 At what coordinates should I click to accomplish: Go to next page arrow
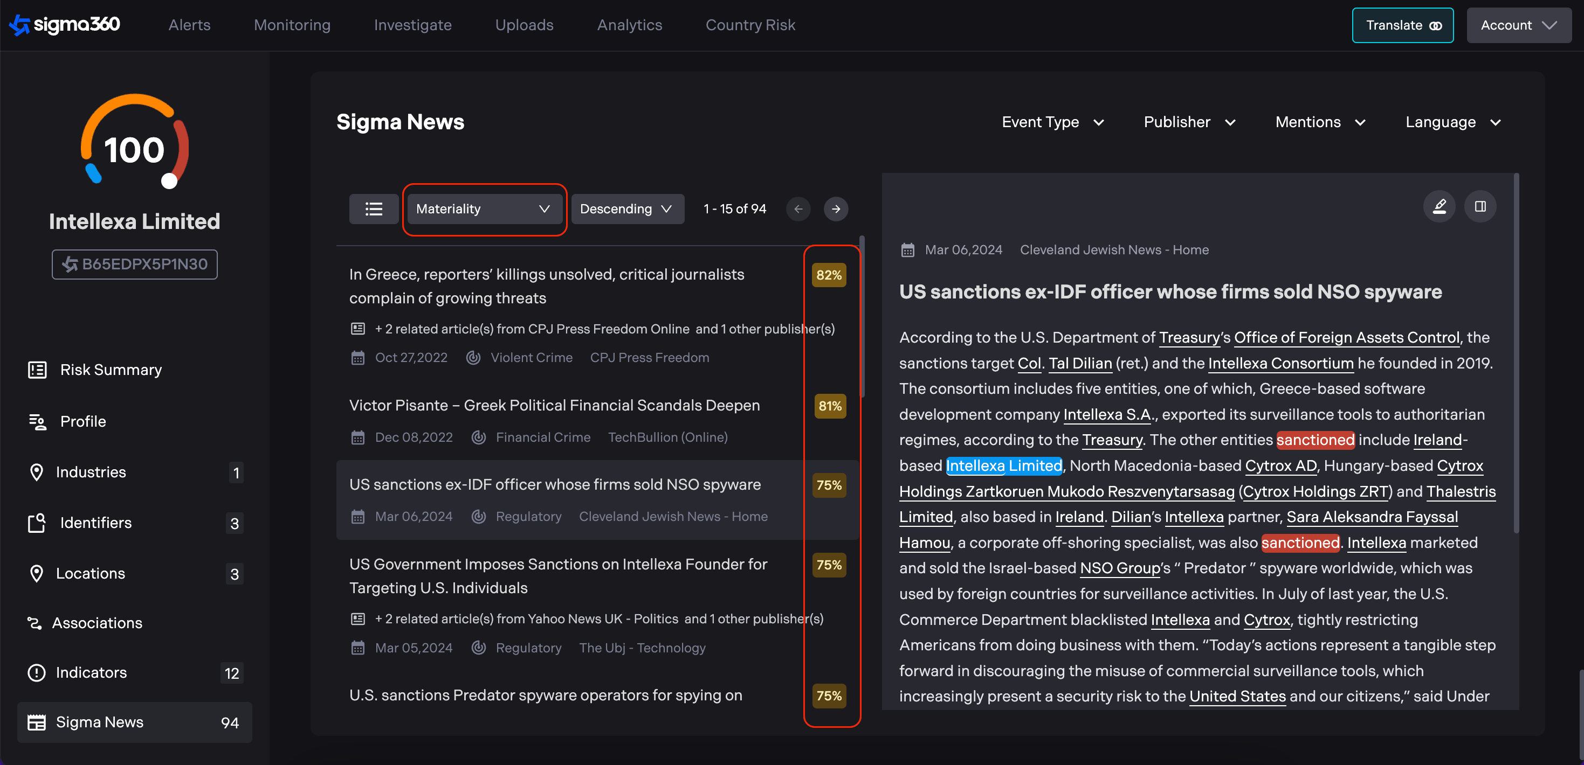pos(836,209)
